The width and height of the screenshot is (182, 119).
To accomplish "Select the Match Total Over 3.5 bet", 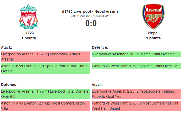I will coord(136,54).
